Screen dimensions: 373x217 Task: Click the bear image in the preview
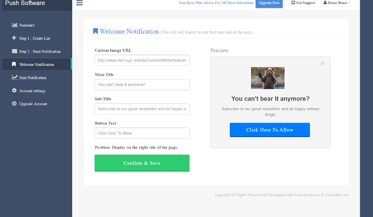pyautogui.click(x=268, y=78)
